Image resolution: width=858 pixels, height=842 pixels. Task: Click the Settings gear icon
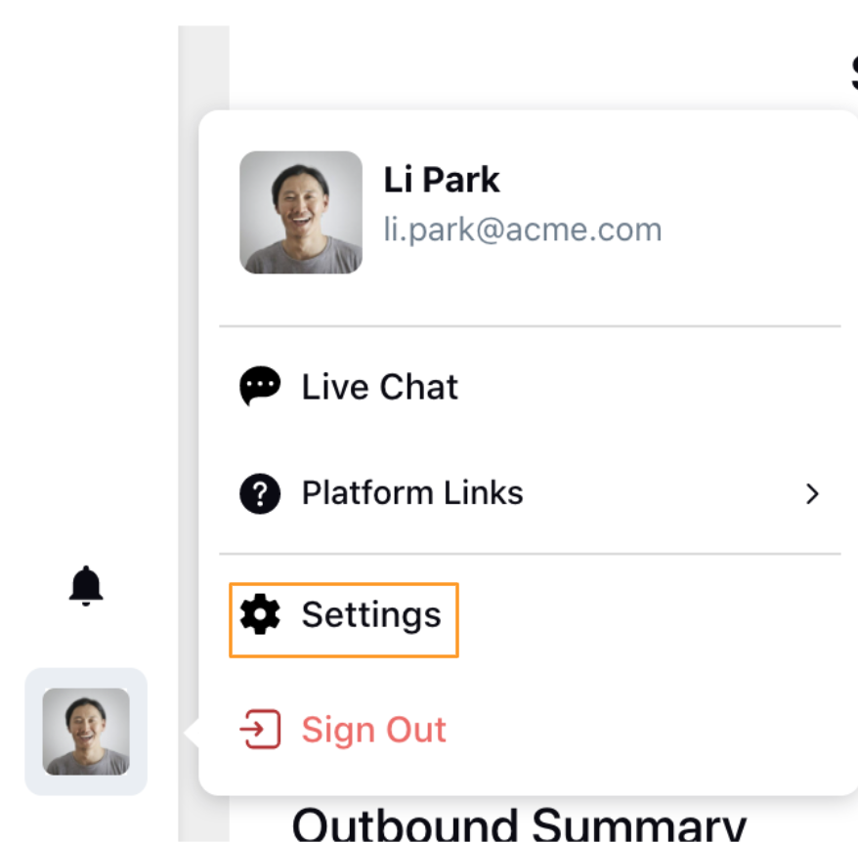tap(260, 614)
